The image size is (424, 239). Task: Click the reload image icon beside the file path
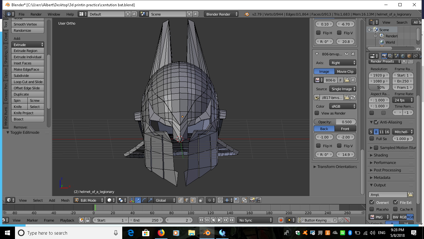353,97
